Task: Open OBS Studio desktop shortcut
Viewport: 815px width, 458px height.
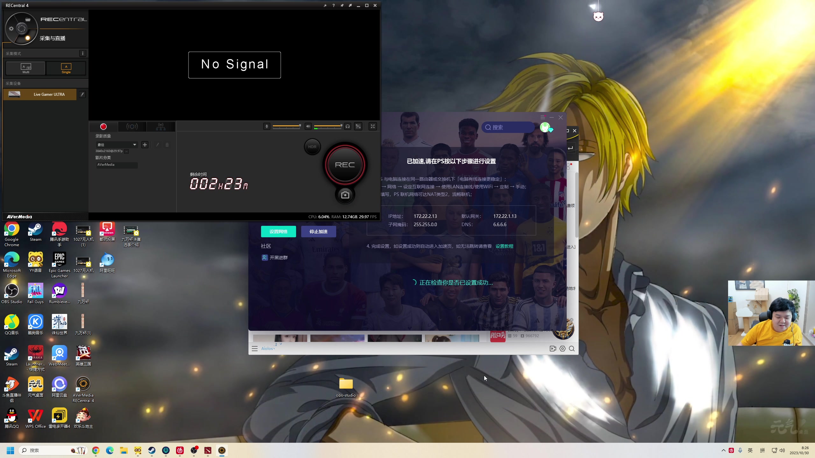Action: [x=12, y=294]
